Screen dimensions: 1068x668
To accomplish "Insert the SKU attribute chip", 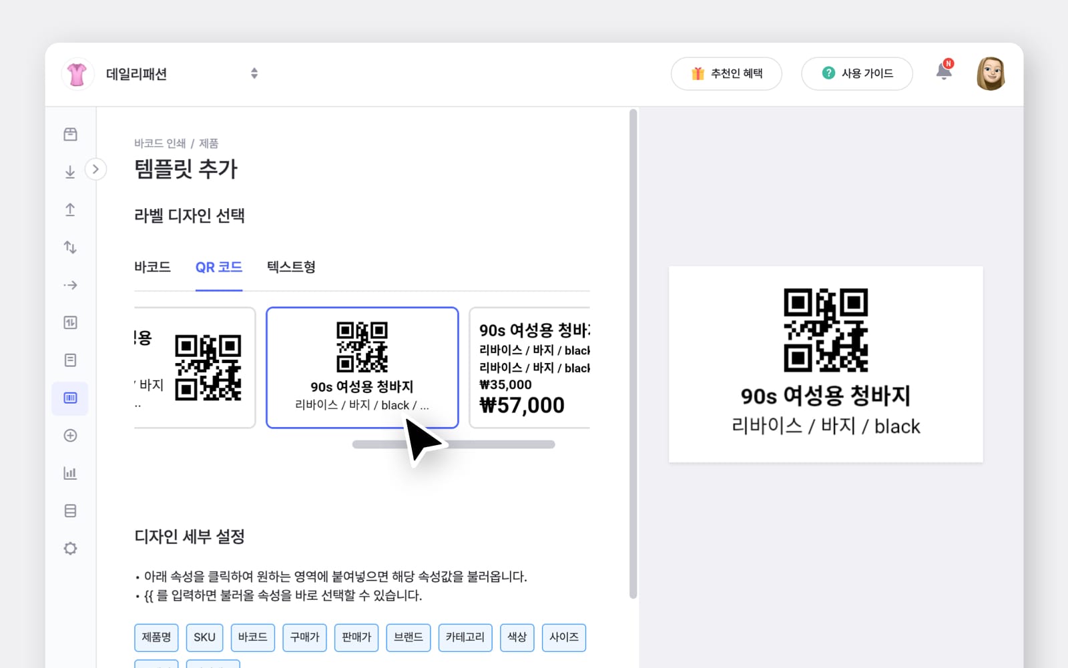I will [x=204, y=637].
